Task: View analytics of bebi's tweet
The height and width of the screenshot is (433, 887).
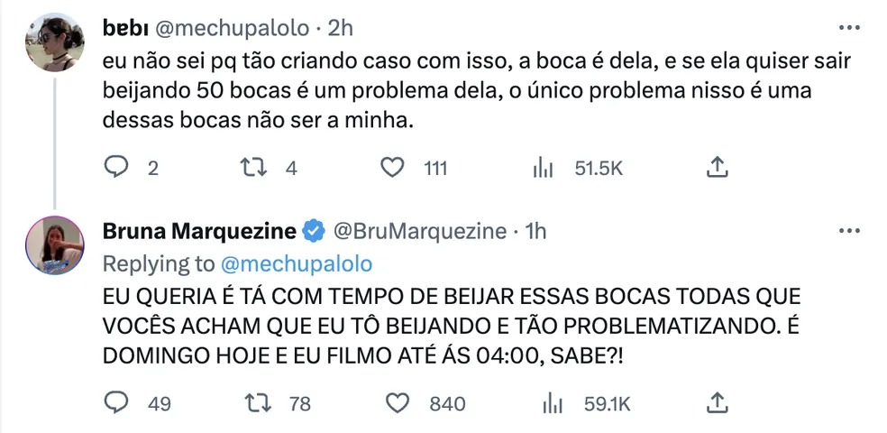Action: coord(543,168)
